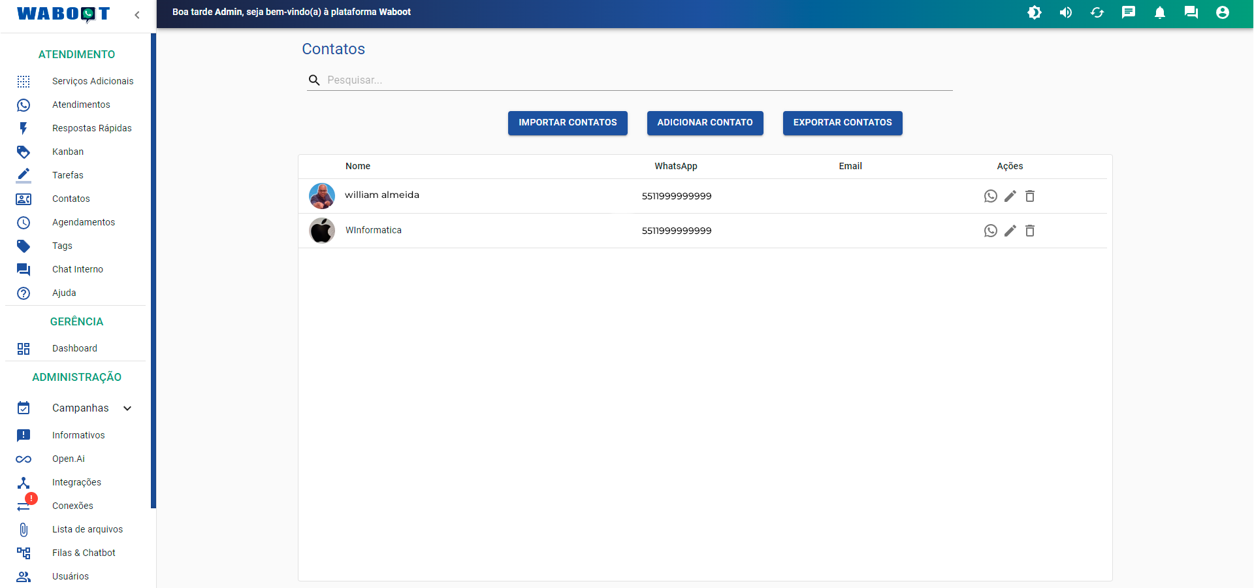Click the Conexões icon with red alert badge

point(25,503)
